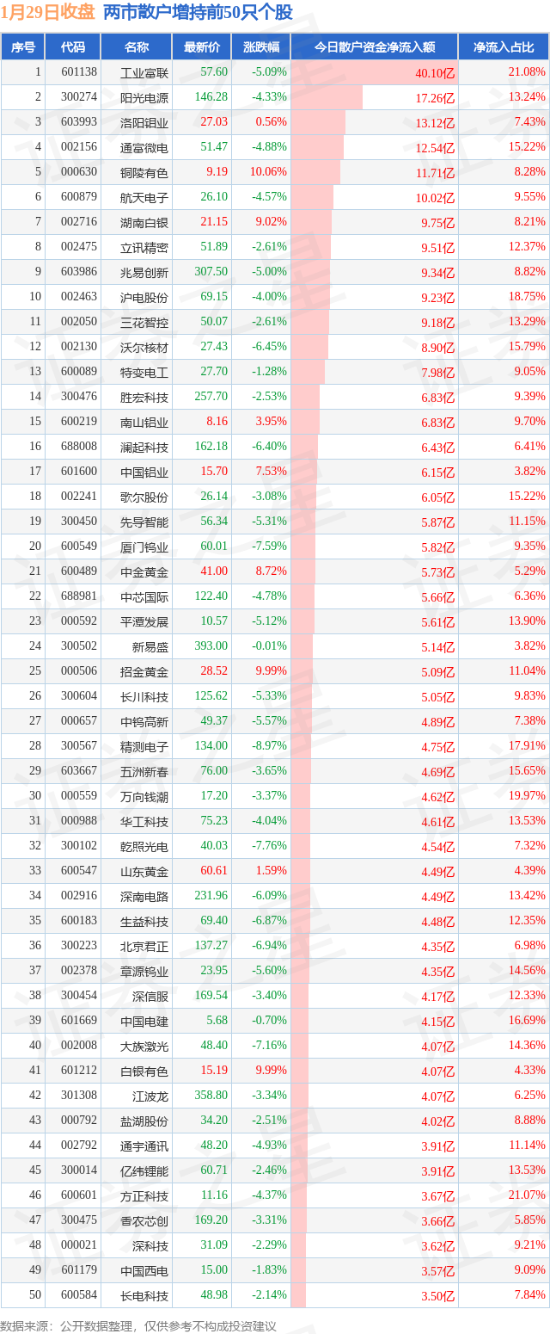
Task: Select stock name 北京君正
Action: (x=144, y=946)
